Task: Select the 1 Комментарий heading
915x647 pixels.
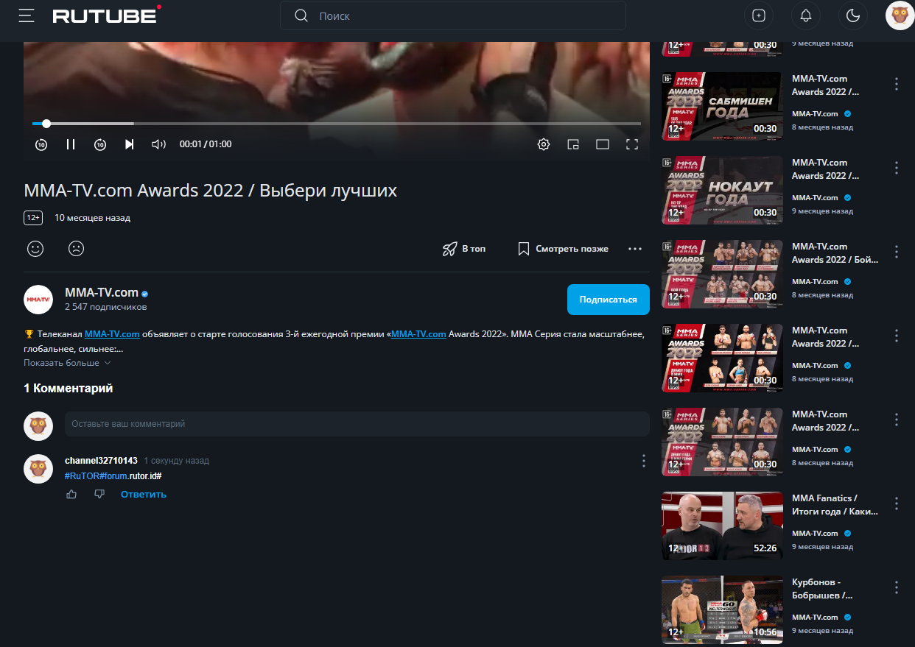Action: (x=68, y=388)
